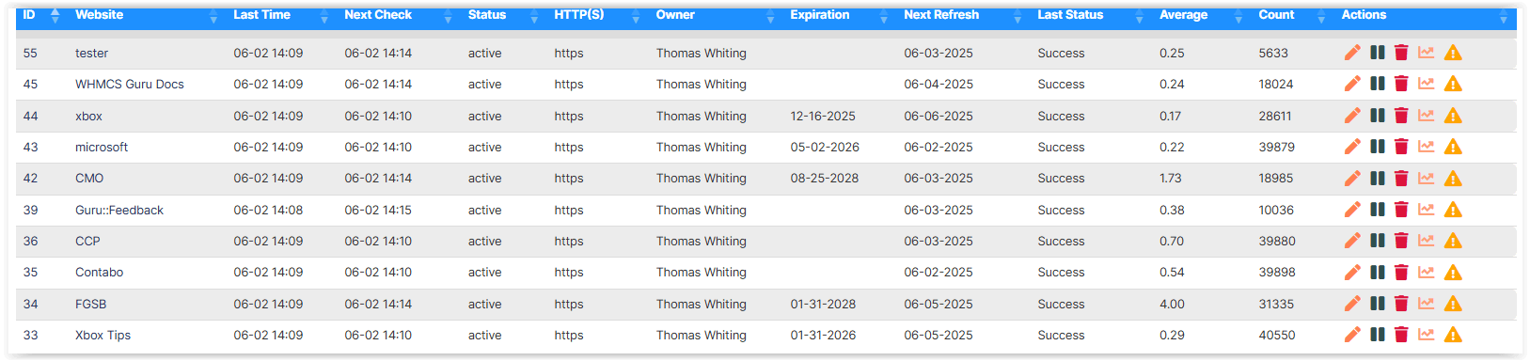
Task: View the statistics chart for FGSB
Action: tap(1427, 304)
